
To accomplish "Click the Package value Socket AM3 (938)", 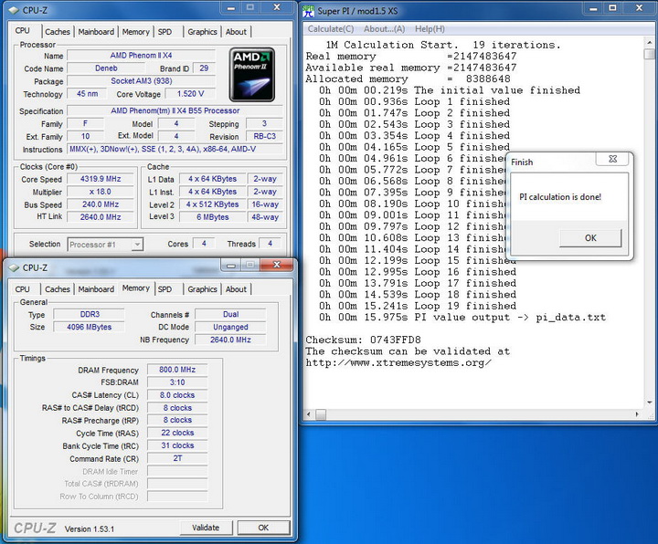I will click(141, 81).
